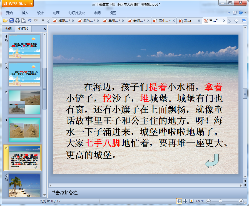The image size is (249, 206).
Task: Zoom in with the plus button
Action: click(241, 201)
